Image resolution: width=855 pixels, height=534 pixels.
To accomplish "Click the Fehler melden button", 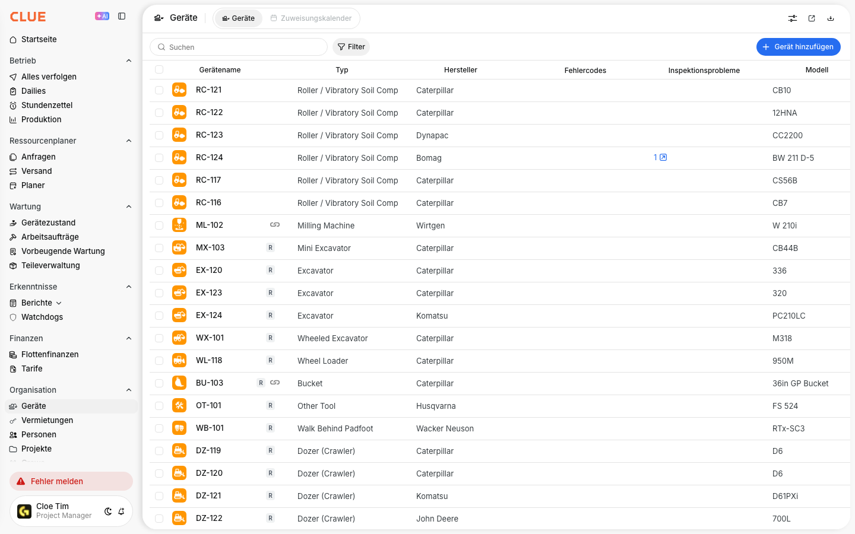I will point(71,481).
